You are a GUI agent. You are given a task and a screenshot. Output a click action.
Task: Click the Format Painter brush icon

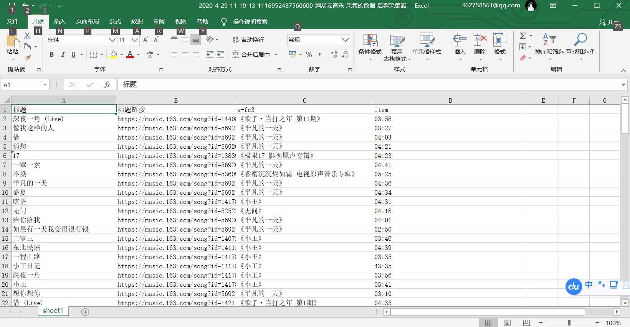click(27, 58)
